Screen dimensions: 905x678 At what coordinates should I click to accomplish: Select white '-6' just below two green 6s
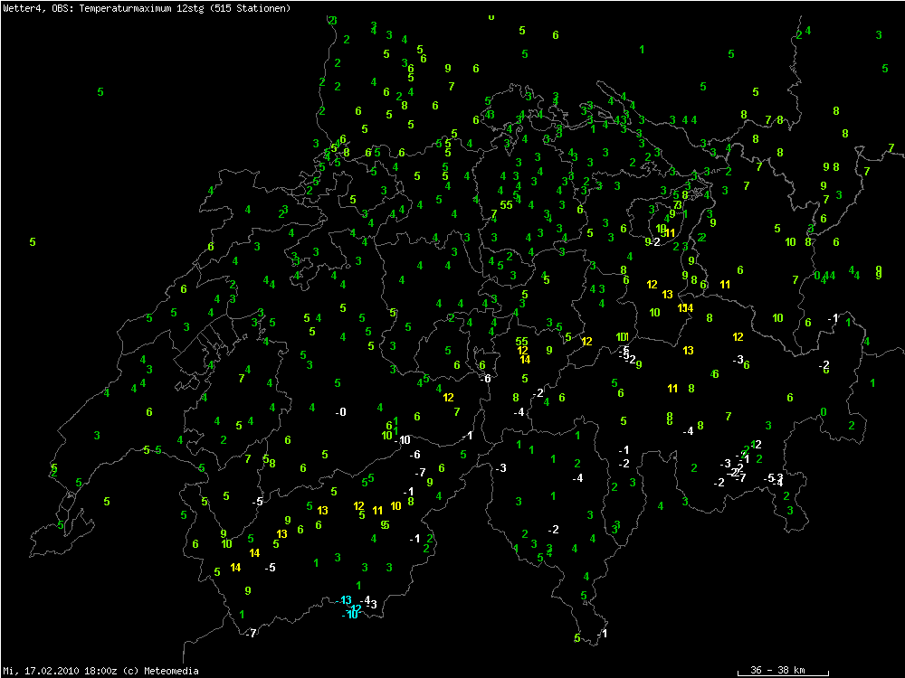click(x=485, y=378)
